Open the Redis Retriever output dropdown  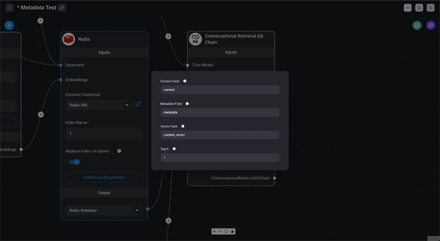point(137,210)
